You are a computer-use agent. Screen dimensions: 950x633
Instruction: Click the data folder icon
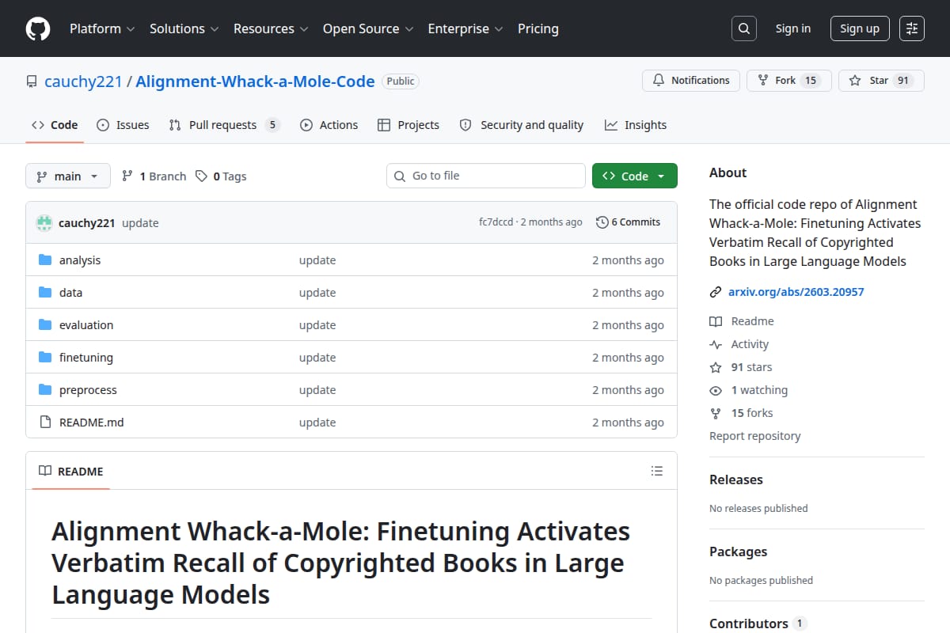[x=45, y=293]
